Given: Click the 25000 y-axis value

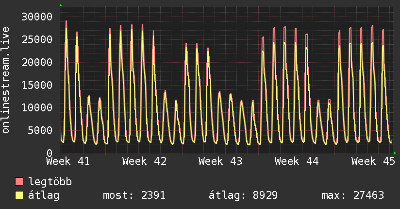Looking at the screenshot, I should click(x=37, y=39).
